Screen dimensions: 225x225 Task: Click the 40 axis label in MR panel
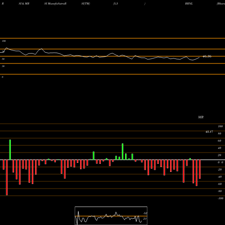click(x=219, y=148)
